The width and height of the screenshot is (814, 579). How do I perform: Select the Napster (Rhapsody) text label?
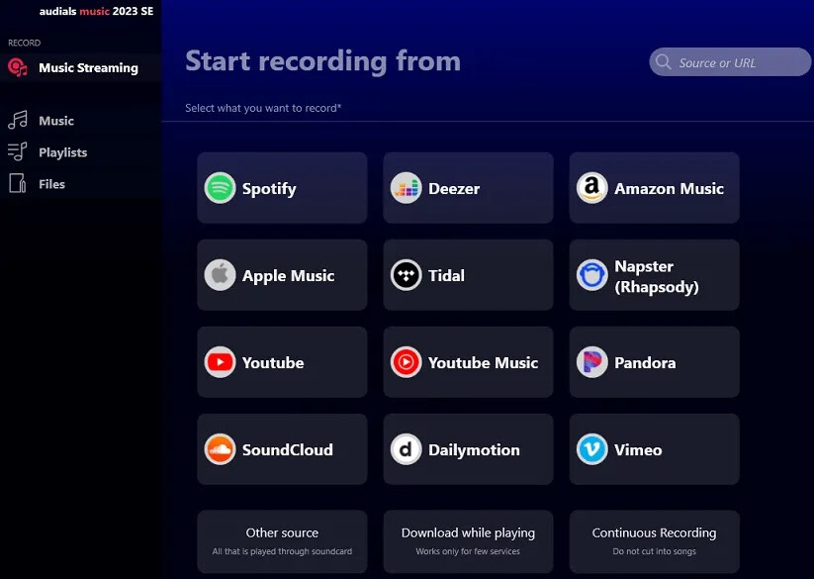point(656,276)
